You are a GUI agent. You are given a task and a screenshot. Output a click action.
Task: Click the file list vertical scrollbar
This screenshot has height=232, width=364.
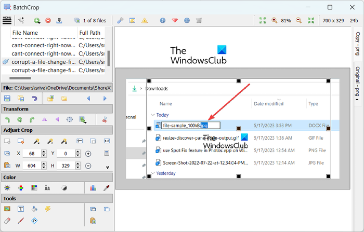click(108, 59)
